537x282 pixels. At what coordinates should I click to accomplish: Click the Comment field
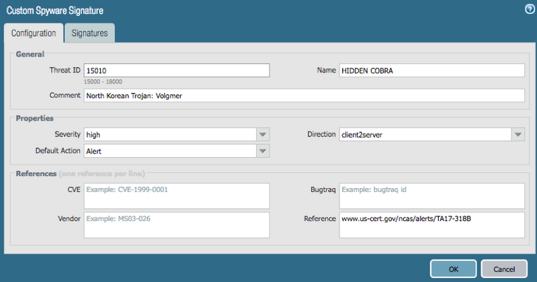[304, 95]
